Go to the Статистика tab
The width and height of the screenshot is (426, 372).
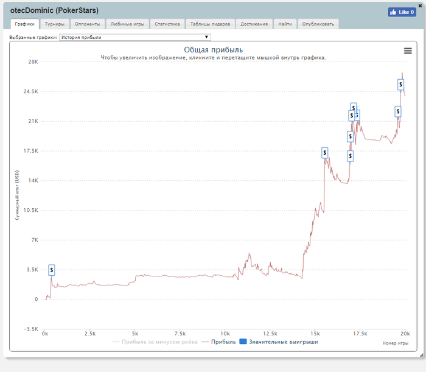pos(167,24)
